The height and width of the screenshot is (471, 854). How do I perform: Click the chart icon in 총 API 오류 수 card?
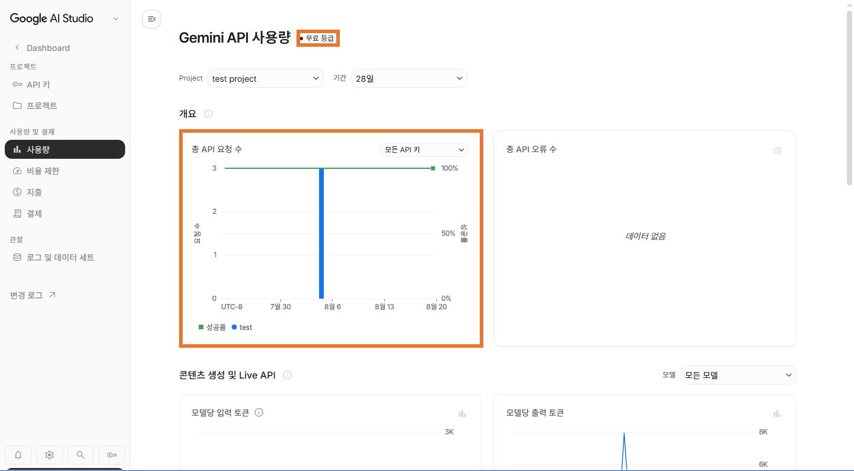[777, 150]
